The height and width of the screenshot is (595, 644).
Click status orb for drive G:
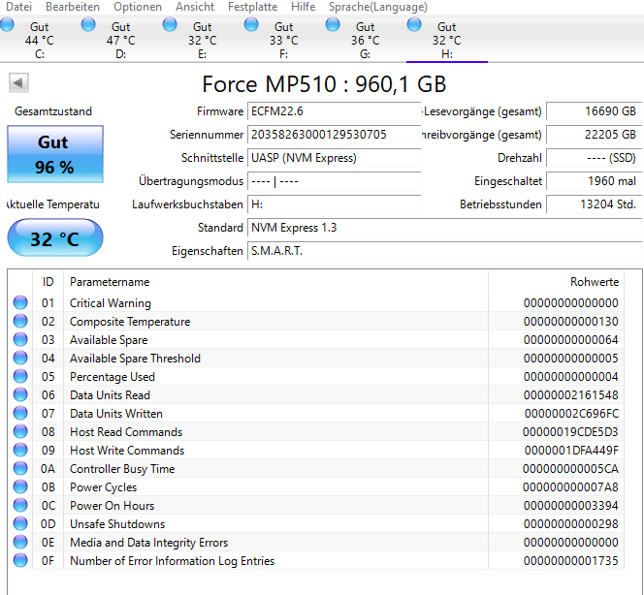click(333, 24)
